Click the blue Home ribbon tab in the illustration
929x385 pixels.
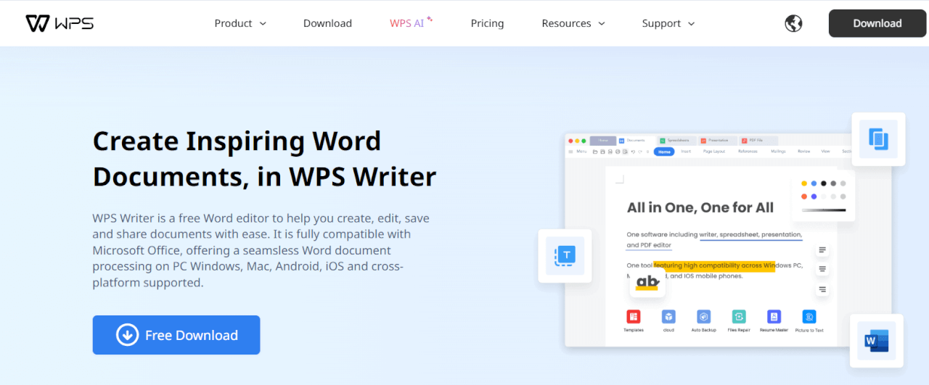pyautogui.click(x=664, y=152)
